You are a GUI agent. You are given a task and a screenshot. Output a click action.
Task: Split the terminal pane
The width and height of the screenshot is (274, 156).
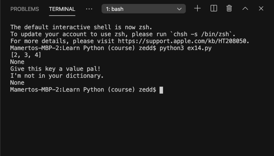pyautogui.click(x=214, y=8)
